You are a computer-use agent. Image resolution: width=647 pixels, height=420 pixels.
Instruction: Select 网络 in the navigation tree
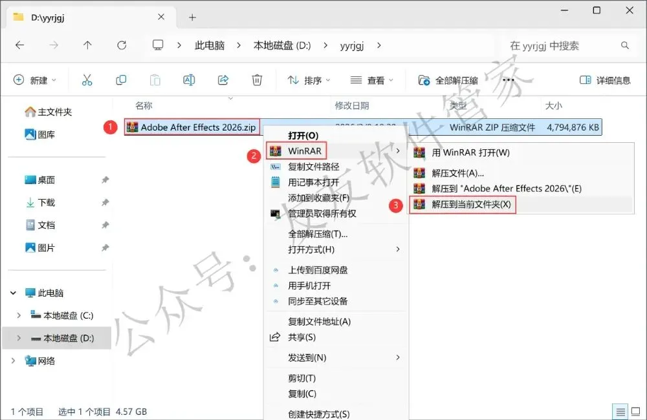(x=40, y=361)
